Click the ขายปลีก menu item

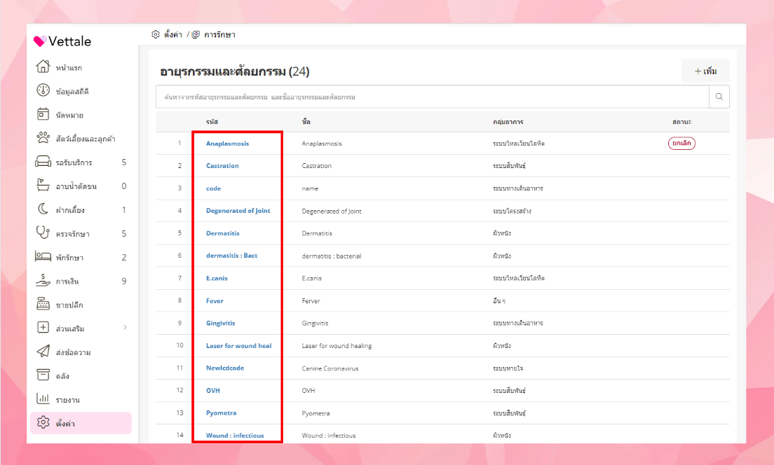click(x=69, y=305)
